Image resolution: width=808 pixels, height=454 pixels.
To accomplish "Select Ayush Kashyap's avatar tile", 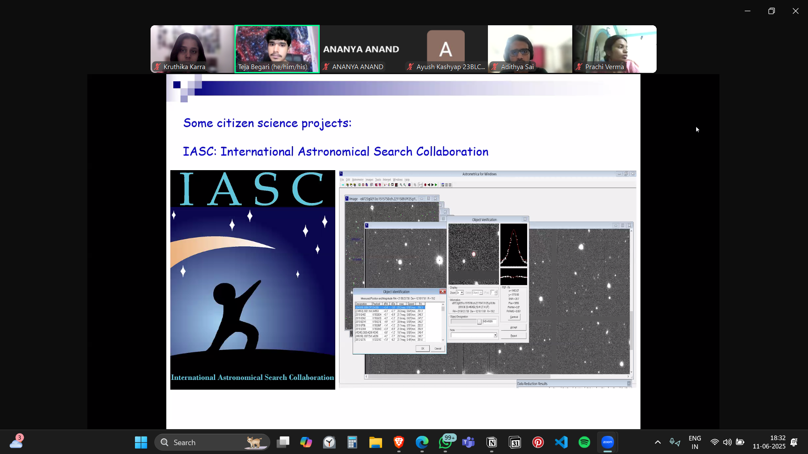I will point(446,49).
